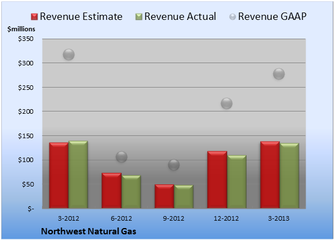Click the '3-2012' x-axis label
The height and width of the screenshot is (240, 334).
[69, 218]
